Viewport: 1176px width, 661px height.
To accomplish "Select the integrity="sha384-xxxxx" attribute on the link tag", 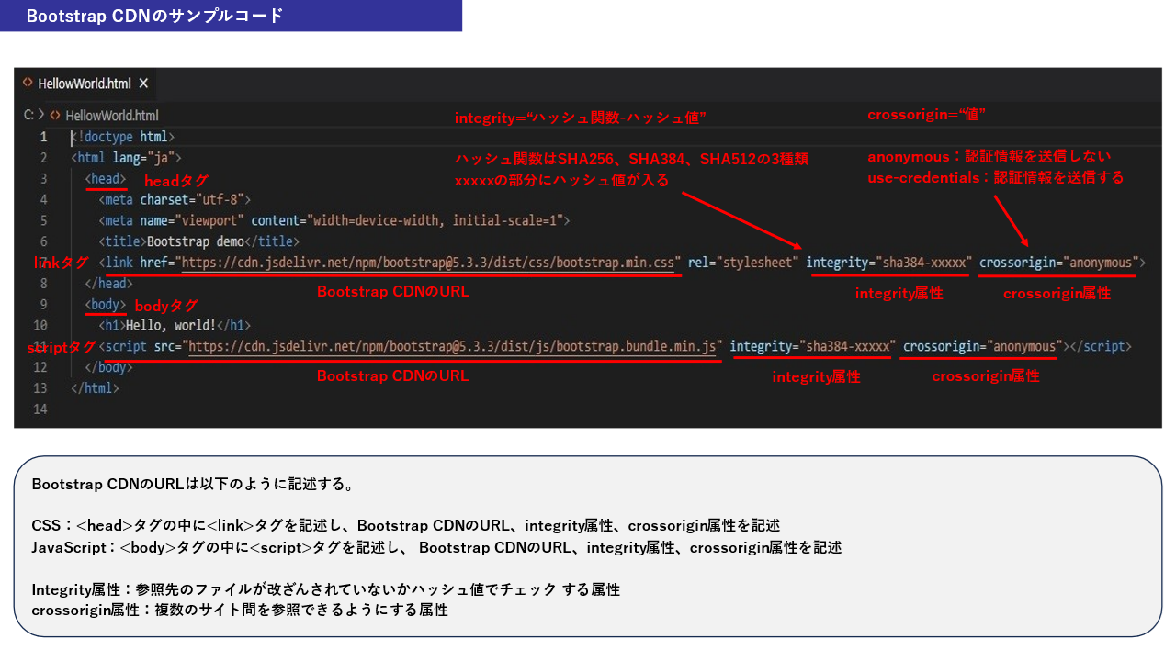I will pyautogui.click(x=888, y=263).
